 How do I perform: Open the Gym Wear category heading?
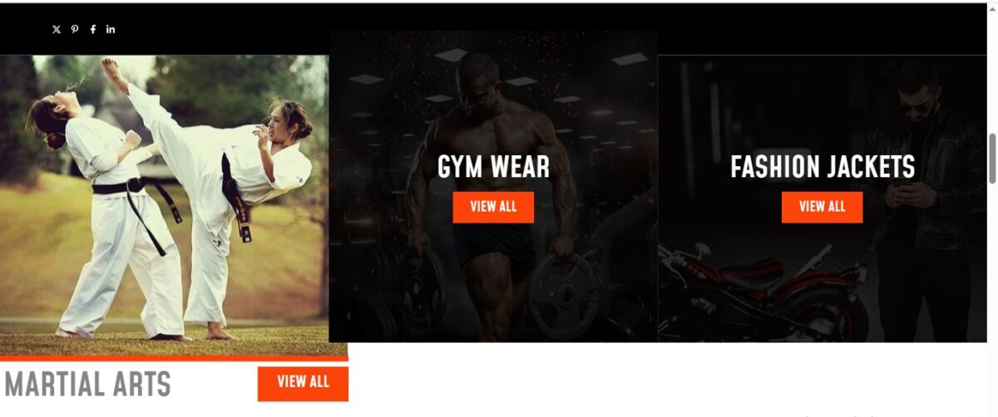[x=493, y=167]
